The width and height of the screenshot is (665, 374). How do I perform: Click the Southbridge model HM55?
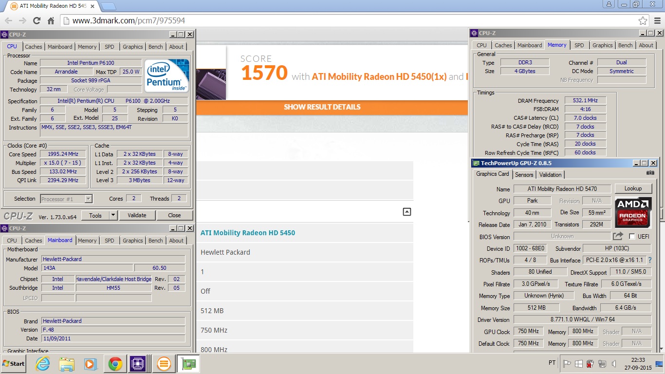coord(113,288)
